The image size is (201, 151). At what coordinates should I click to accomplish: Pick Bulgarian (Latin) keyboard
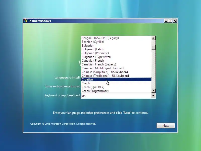pyautogui.click(x=116, y=49)
